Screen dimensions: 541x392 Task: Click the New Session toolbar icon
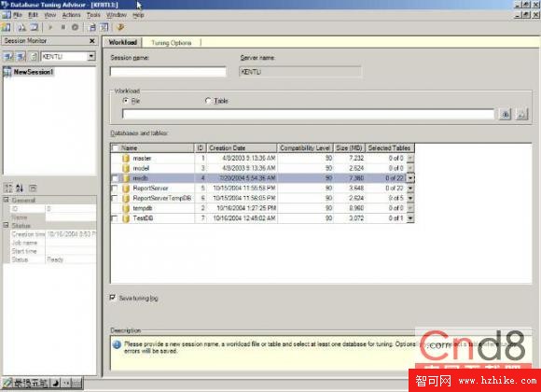[x=7, y=27]
